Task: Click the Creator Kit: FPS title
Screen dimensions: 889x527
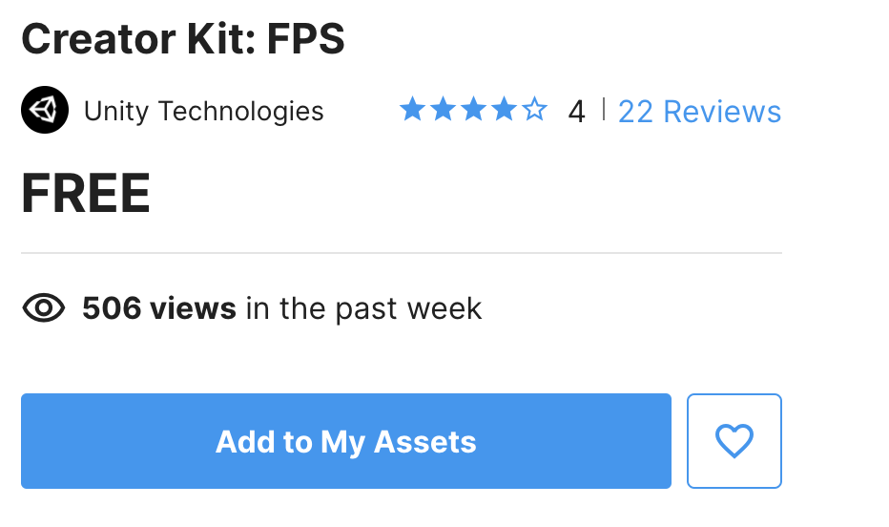Action: (x=182, y=39)
